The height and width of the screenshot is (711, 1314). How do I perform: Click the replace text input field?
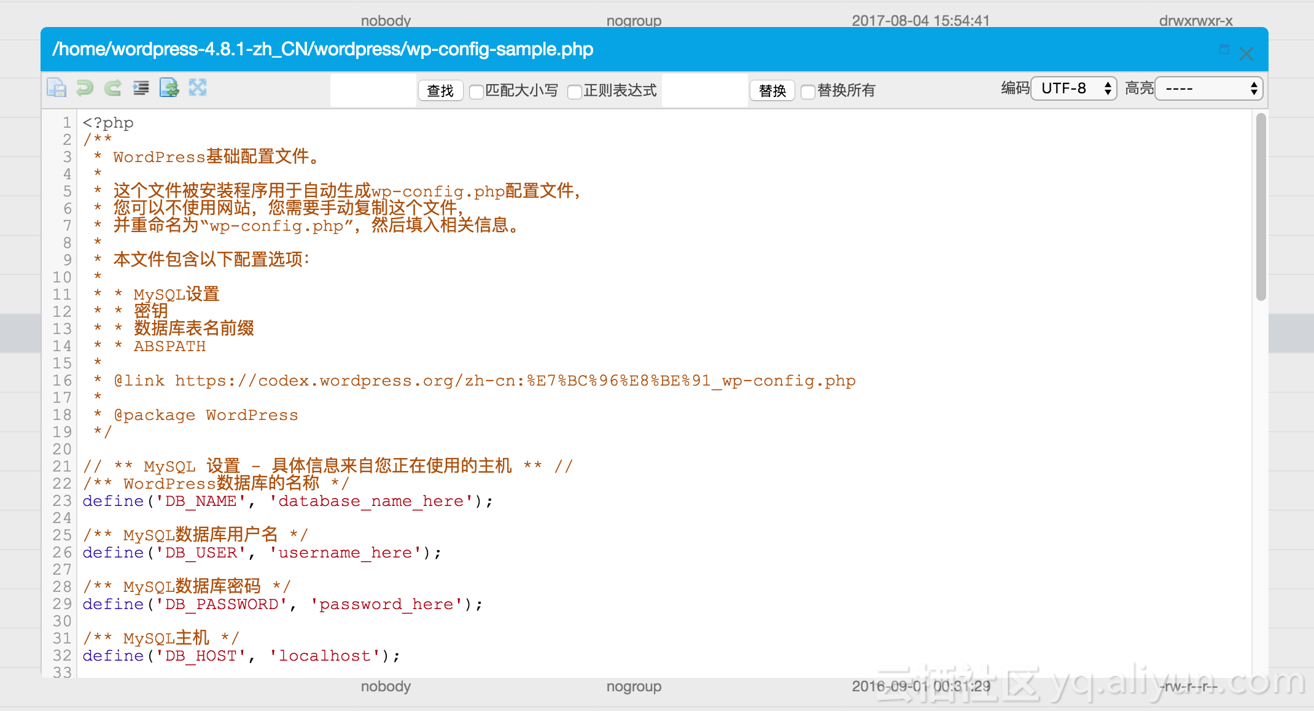(x=705, y=90)
